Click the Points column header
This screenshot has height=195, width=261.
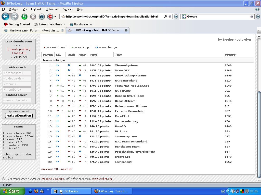click(94, 55)
